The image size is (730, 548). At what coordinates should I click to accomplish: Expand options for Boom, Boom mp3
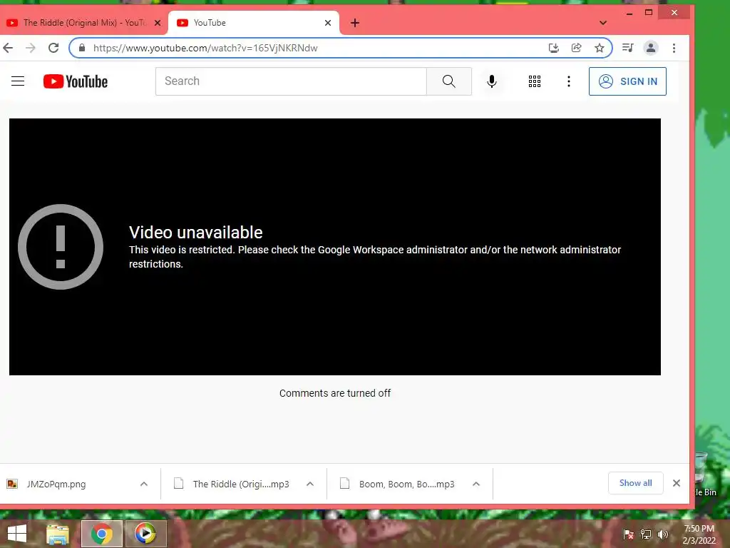tap(475, 484)
